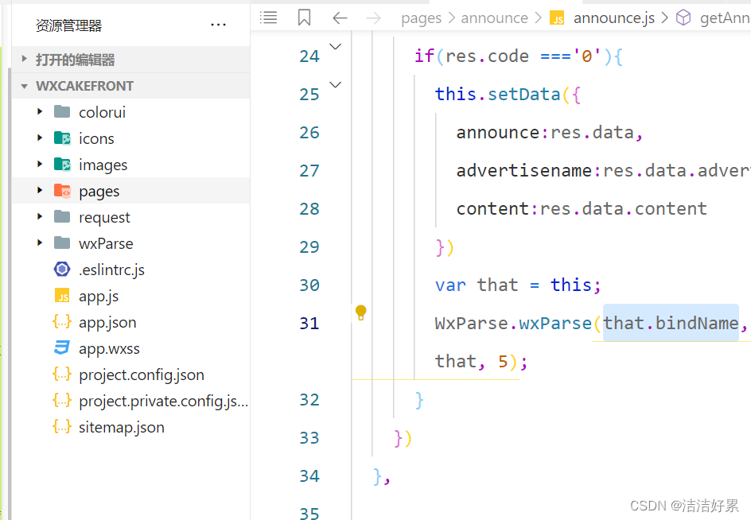Click the bookmark icon in the editor toolbar
The width and height of the screenshot is (751, 520).
303,17
